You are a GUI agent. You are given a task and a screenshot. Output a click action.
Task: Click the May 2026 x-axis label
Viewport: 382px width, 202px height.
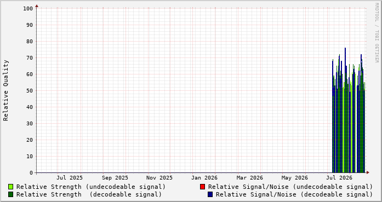[x=294, y=178]
